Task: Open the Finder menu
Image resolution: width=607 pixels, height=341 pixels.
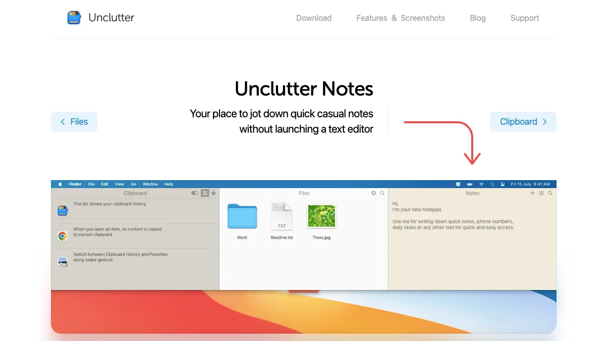Action: coord(75,184)
